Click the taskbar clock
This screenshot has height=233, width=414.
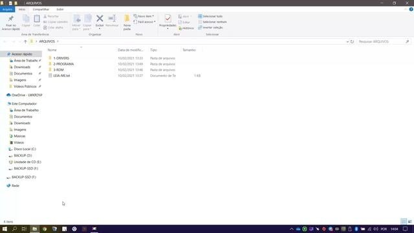coord(394,229)
